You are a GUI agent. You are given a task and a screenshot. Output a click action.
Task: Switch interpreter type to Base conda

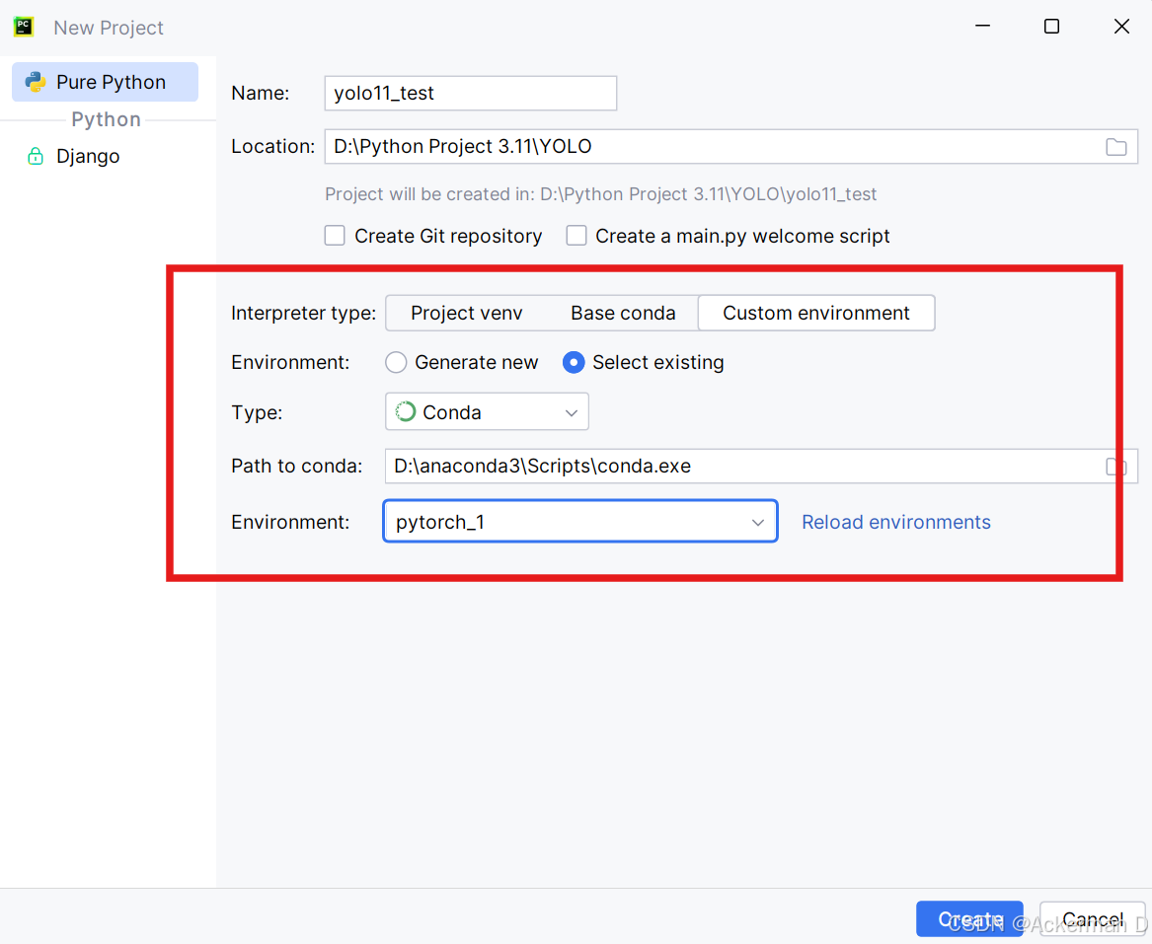[x=623, y=313]
